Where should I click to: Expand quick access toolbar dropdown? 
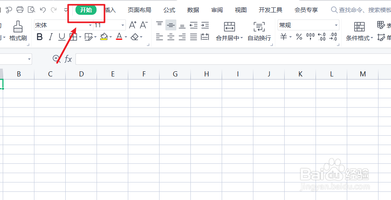[66, 10]
